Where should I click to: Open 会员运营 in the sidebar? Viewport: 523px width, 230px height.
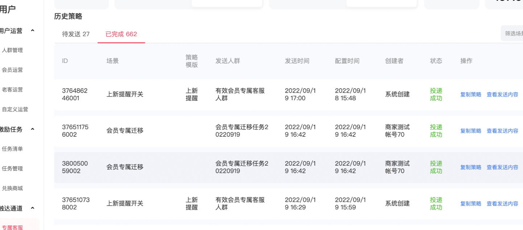click(13, 70)
